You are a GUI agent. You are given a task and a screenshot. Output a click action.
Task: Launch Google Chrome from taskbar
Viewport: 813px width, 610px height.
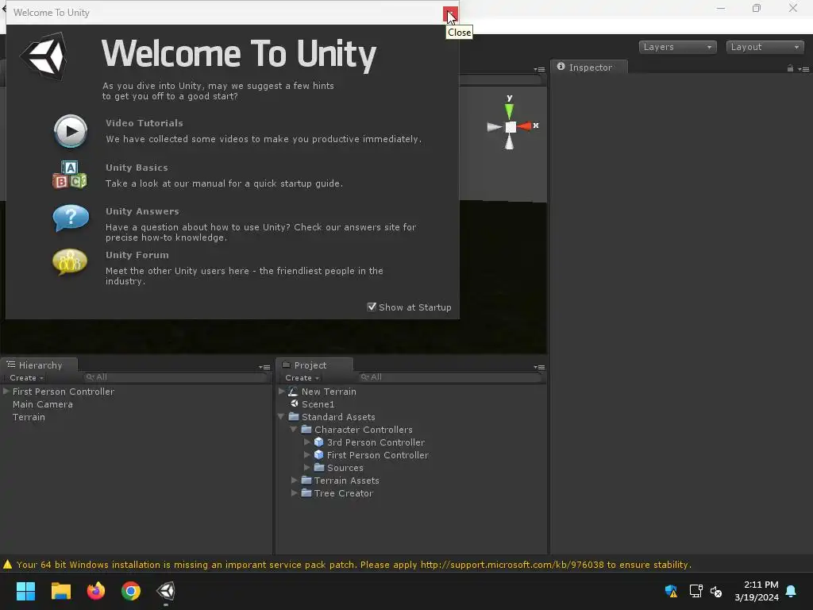[131, 591]
